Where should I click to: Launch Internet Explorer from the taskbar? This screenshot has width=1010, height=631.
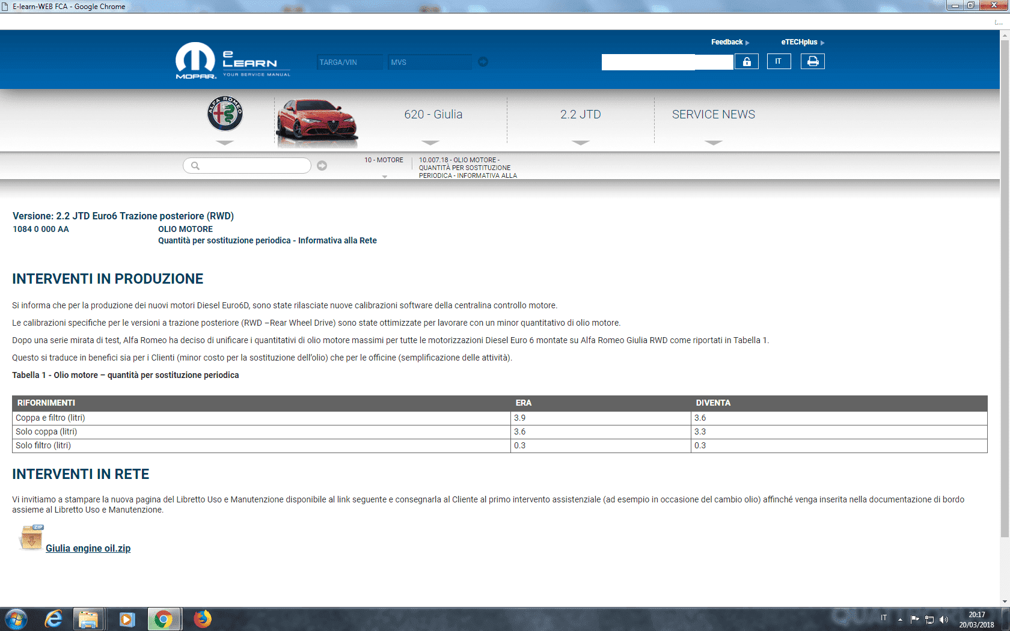pyautogui.click(x=54, y=619)
